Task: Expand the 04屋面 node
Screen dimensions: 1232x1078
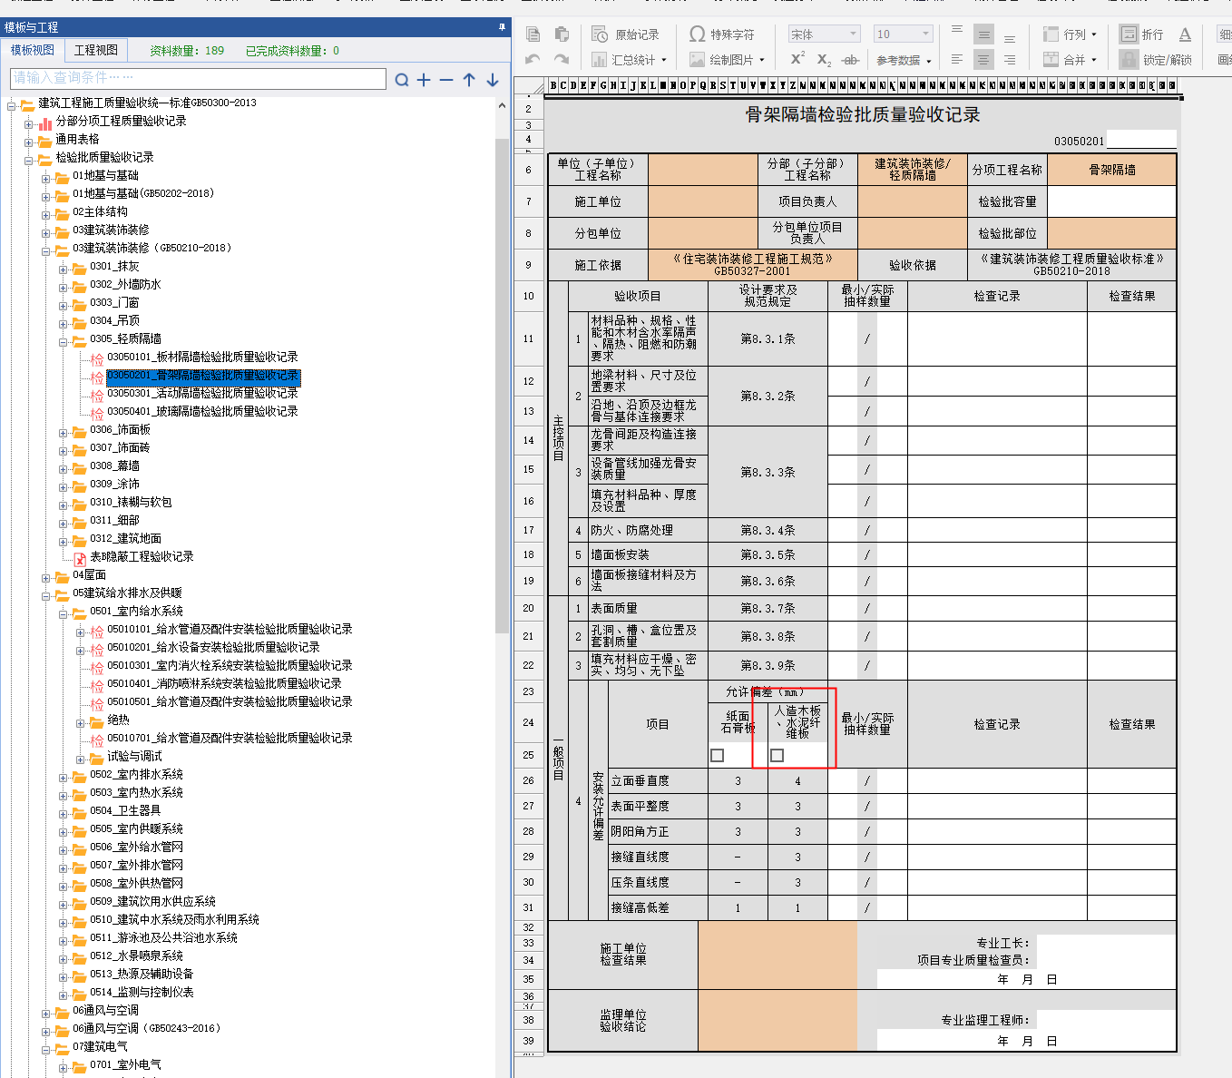Action: pyautogui.click(x=45, y=577)
